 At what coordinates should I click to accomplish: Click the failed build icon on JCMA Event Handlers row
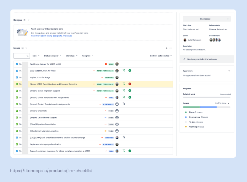pos(130,84)
